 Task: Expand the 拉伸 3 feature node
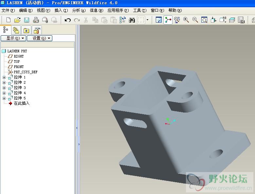coord(4,88)
